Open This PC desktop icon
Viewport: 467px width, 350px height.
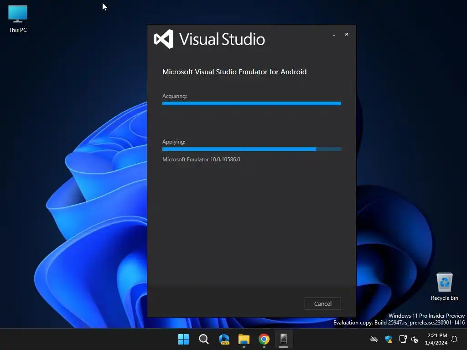coord(18,19)
